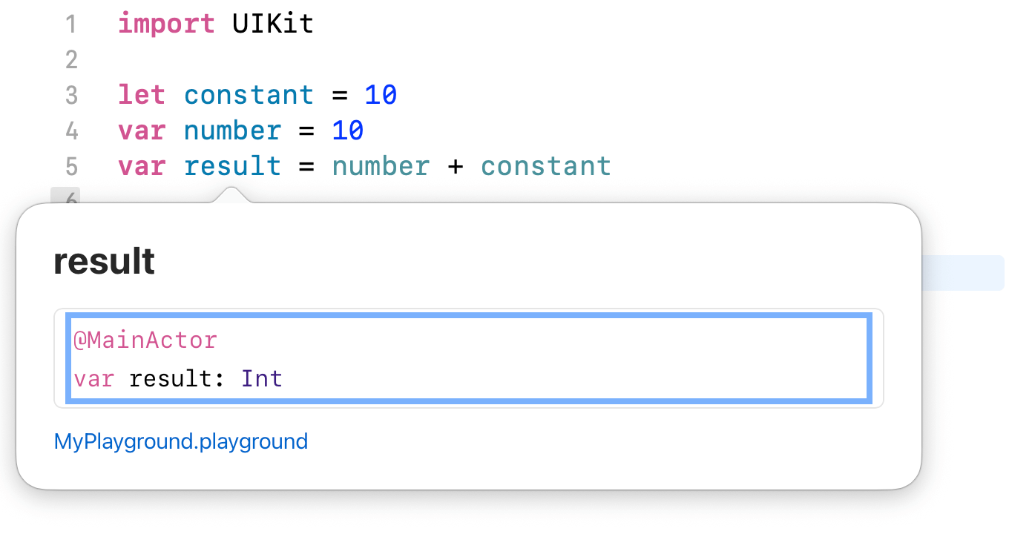This screenshot has height=537, width=1009.
Task: Click the import keyword on line 1
Action: 166,24
